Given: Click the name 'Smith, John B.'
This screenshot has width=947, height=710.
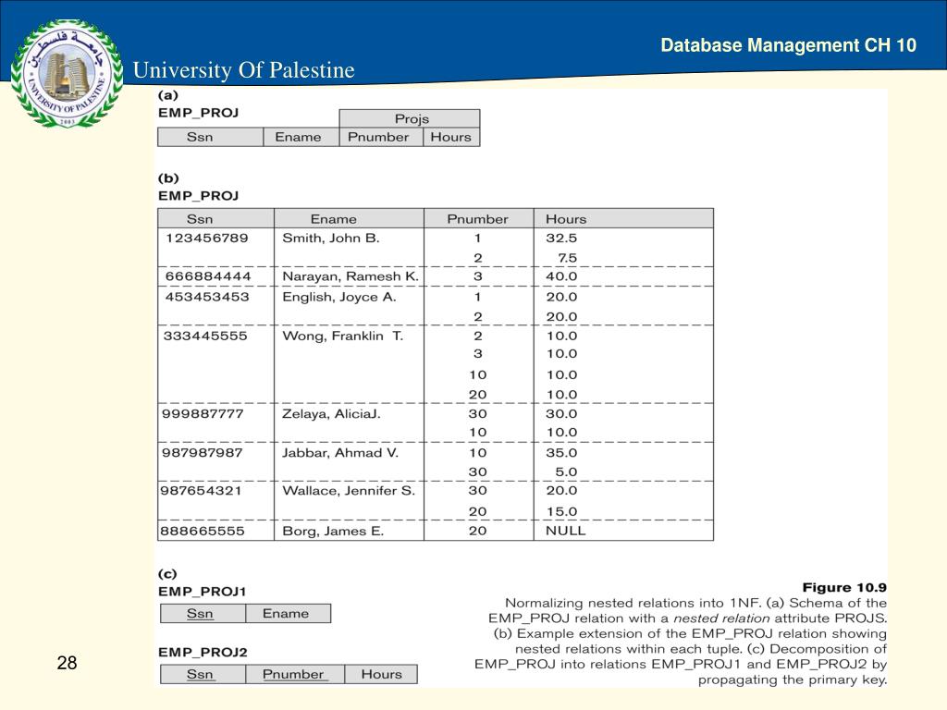Looking at the screenshot, I should pos(331,238).
